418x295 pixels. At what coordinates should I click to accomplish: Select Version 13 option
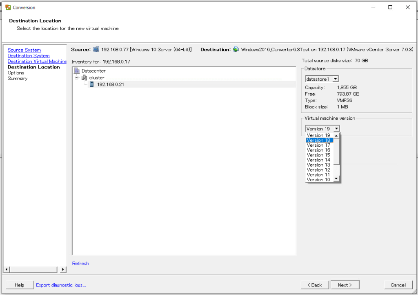point(319,165)
